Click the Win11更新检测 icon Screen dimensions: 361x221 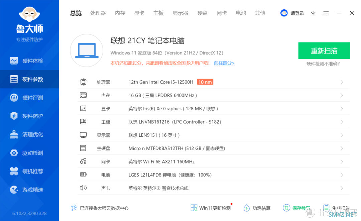pos(194,208)
